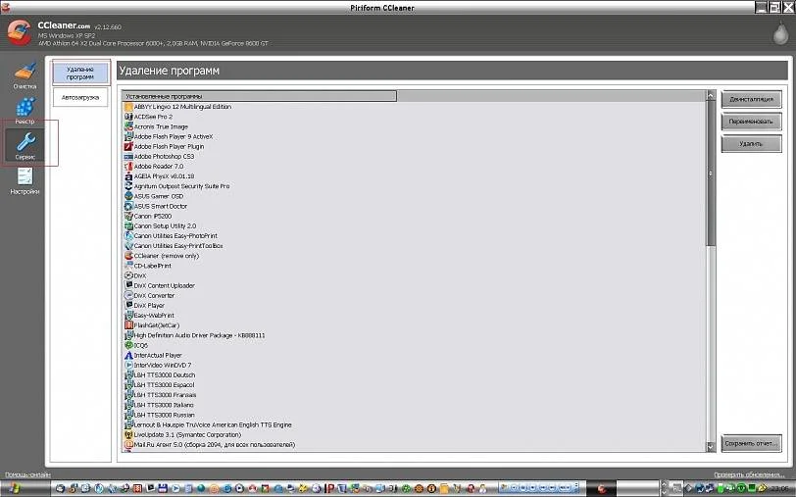This screenshot has width=796, height=497.
Task: Click the InterActual Player row icon
Action: coord(128,356)
